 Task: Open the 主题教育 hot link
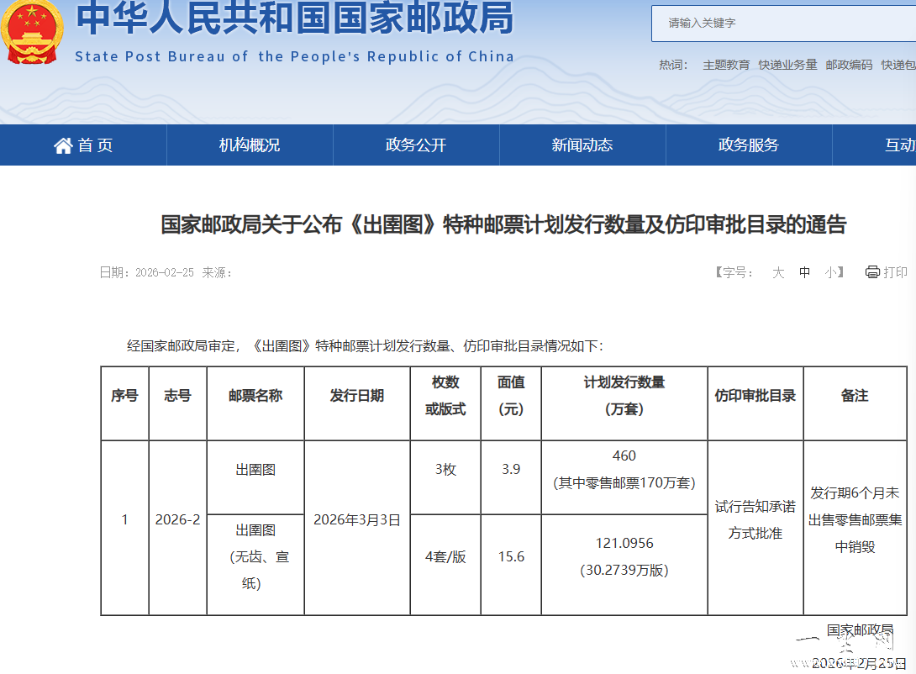point(726,65)
